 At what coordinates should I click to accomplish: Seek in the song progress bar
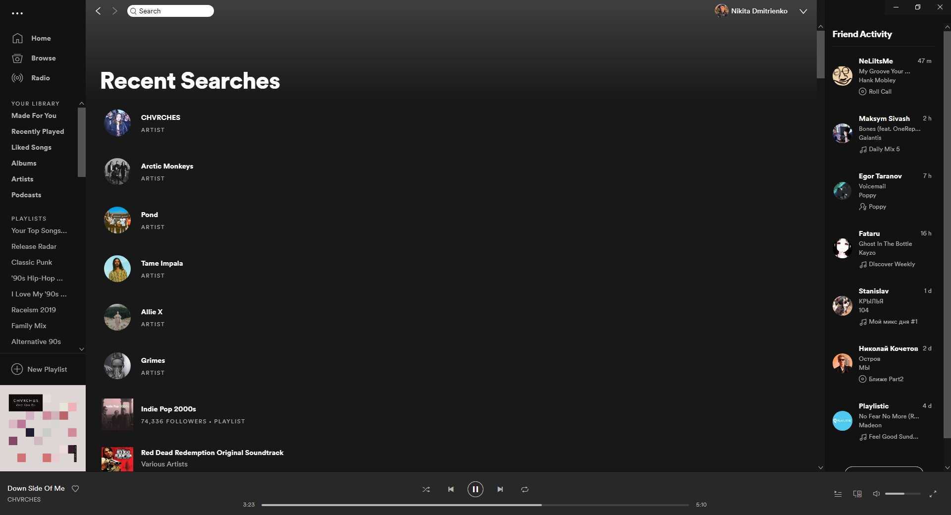(x=475, y=505)
